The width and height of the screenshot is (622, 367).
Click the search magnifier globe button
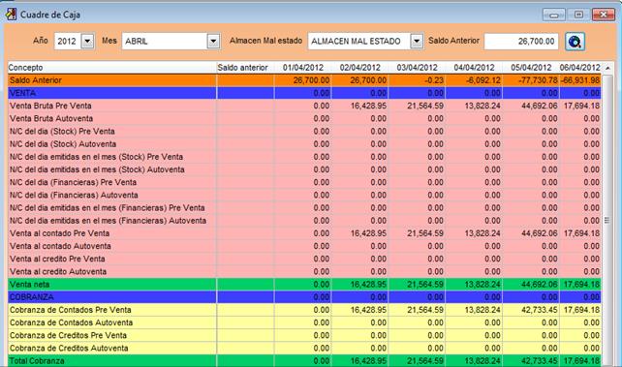click(575, 42)
